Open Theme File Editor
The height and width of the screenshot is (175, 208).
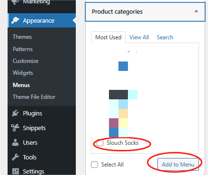[34, 97]
